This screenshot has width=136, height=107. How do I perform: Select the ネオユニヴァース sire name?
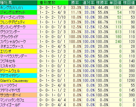pyautogui.click(x=12, y=46)
